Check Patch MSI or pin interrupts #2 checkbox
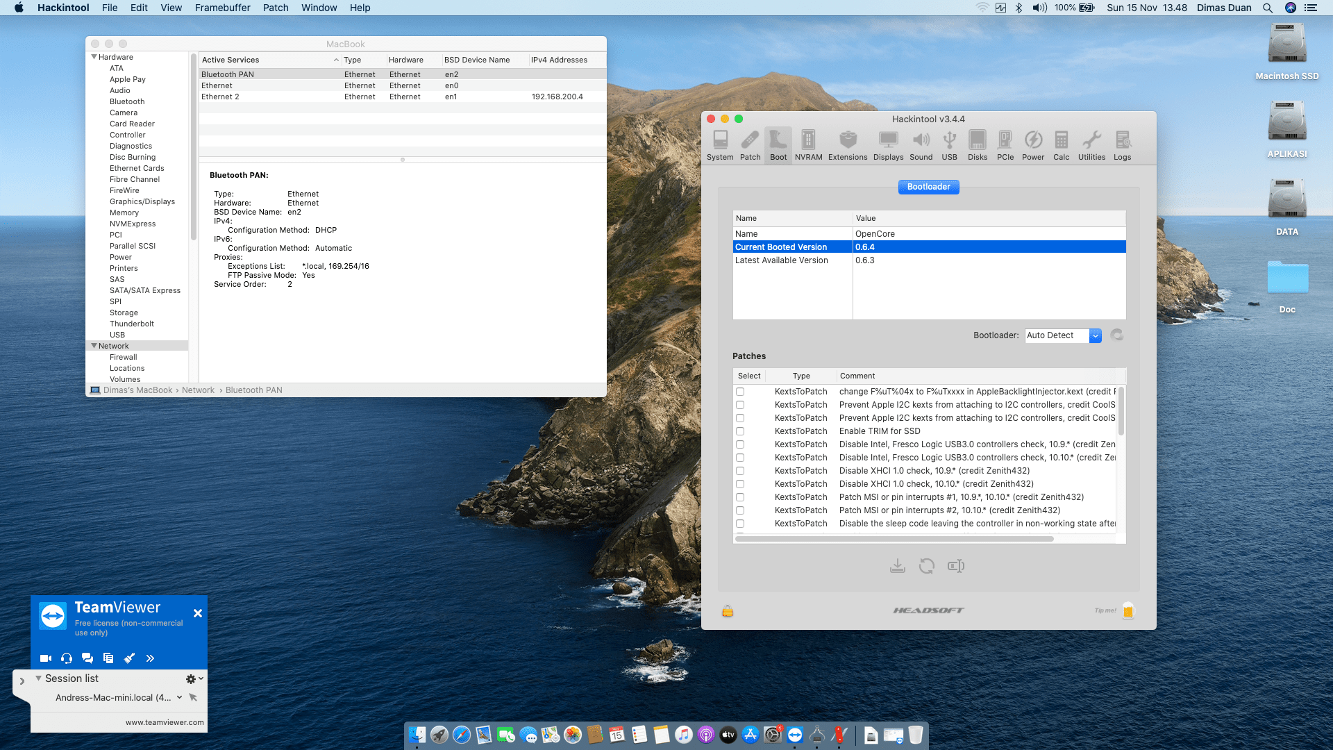The width and height of the screenshot is (1333, 750). pyautogui.click(x=740, y=510)
